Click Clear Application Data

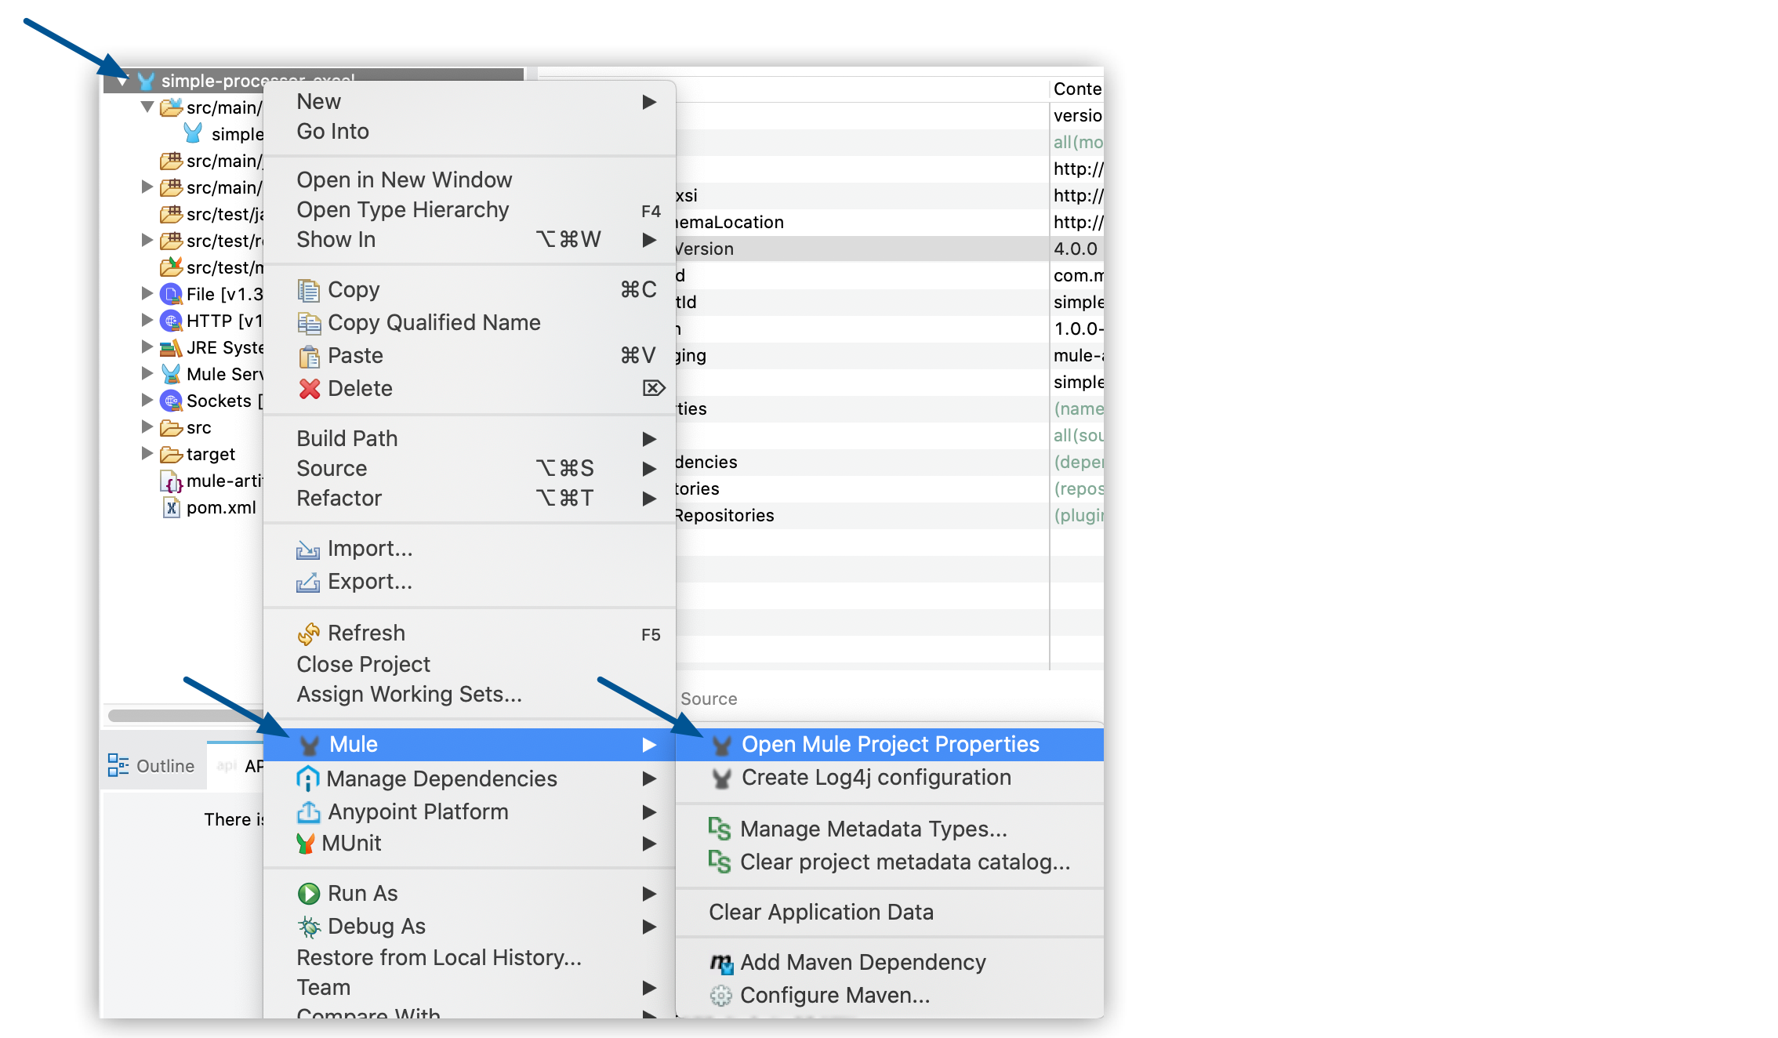pos(821,912)
